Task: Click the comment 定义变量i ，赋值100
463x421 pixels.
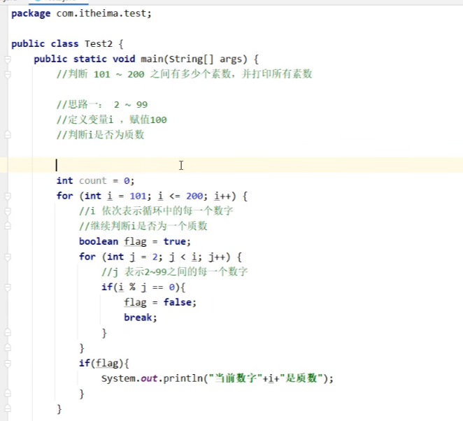Action: tap(112, 120)
